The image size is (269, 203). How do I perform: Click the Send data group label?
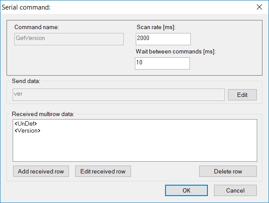[x=26, y=81]
